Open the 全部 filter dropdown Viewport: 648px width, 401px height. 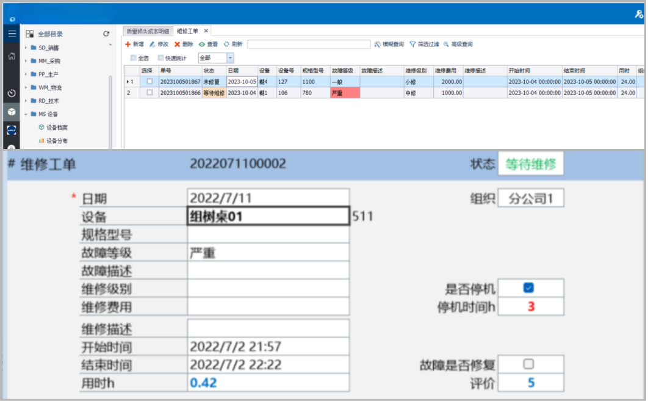click(230, 58)
